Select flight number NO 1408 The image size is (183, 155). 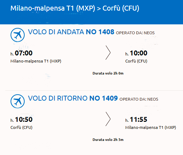pos(100,32)
